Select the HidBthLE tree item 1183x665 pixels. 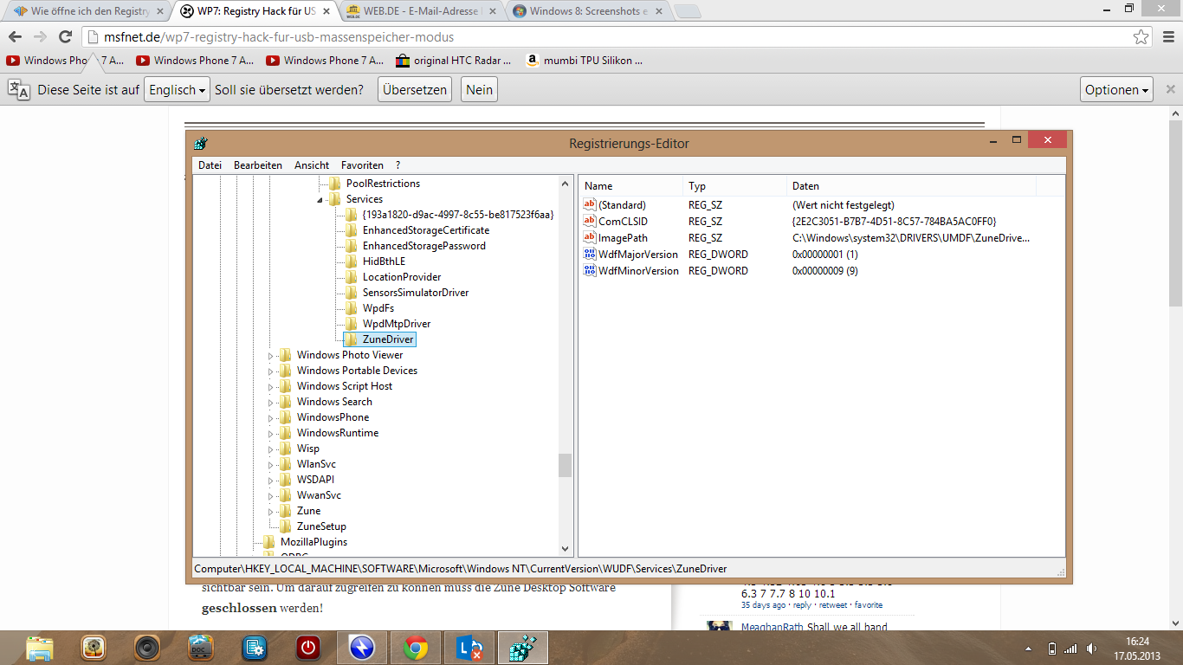click(x=384, y=261)
